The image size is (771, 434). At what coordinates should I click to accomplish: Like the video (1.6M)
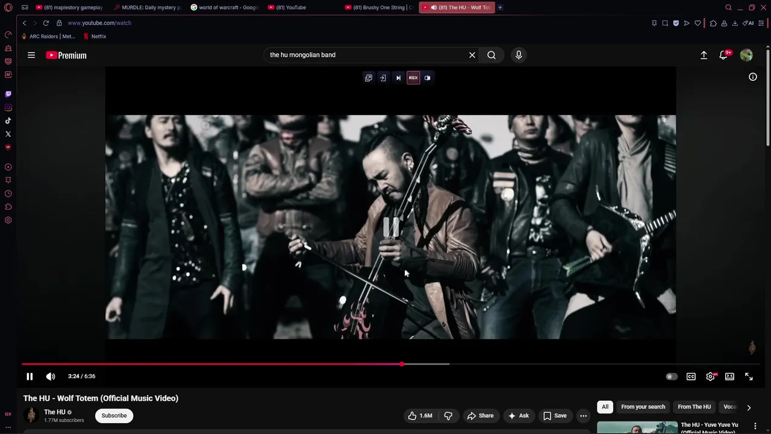click(420, 415)
